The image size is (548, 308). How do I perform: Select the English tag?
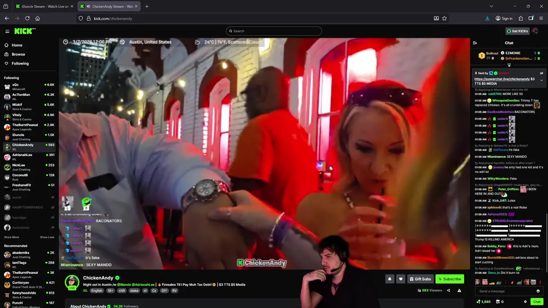97,291
